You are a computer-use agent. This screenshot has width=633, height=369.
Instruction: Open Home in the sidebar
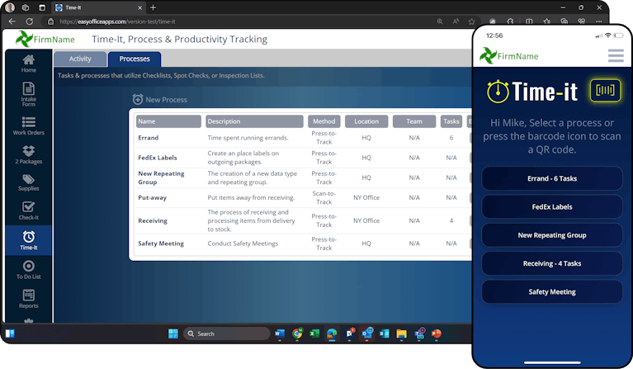click(x=28, y=64)
